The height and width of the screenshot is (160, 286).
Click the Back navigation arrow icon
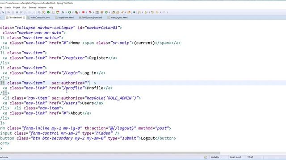click(157, 12)
